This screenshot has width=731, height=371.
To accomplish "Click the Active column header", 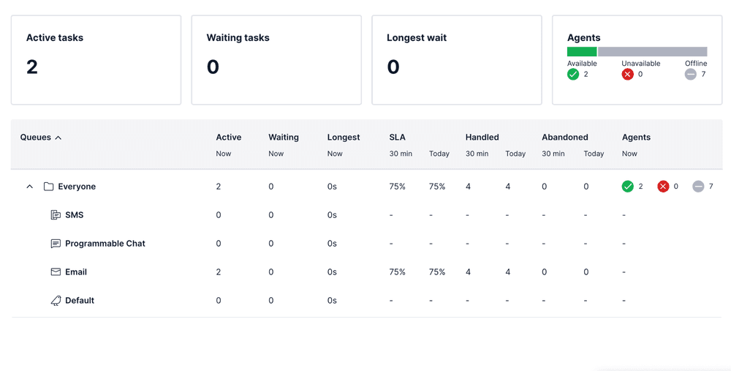I will tap(228, 138).
